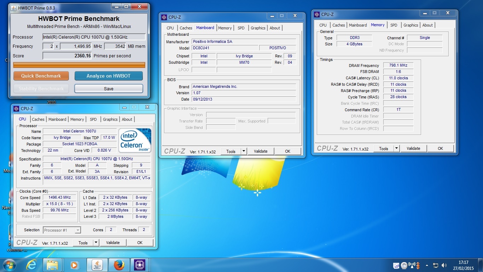
Task: Select Memory tab in Mainboard window
Action: pos(225,28)
